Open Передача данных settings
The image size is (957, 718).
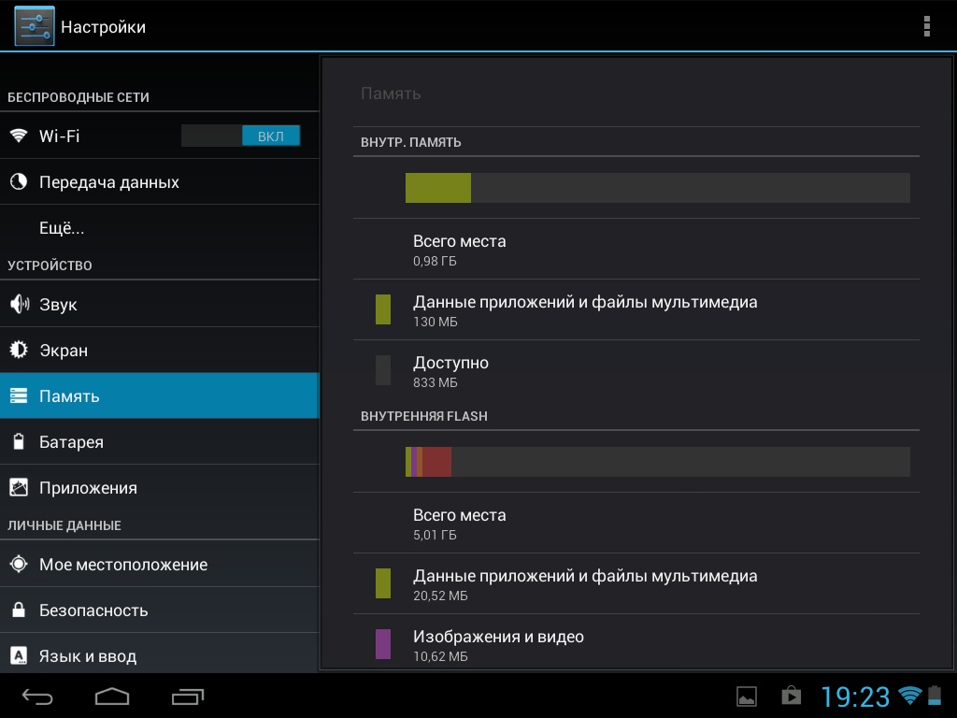(109, 182)
